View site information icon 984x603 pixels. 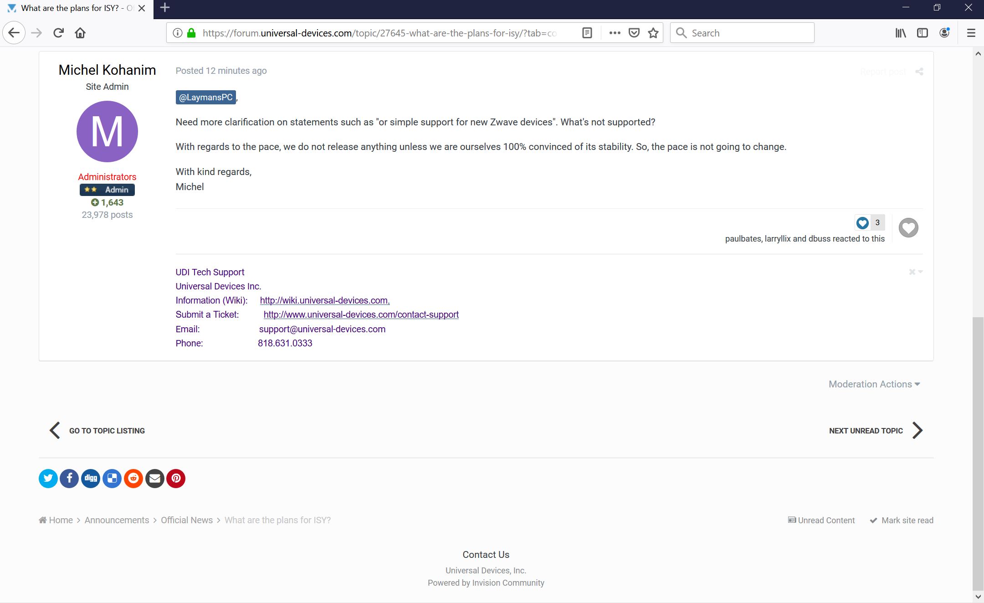click(x=178, y=33)
